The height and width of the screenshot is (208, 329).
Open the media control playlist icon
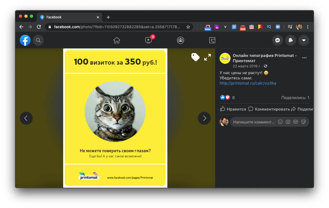tap(290, 27)
